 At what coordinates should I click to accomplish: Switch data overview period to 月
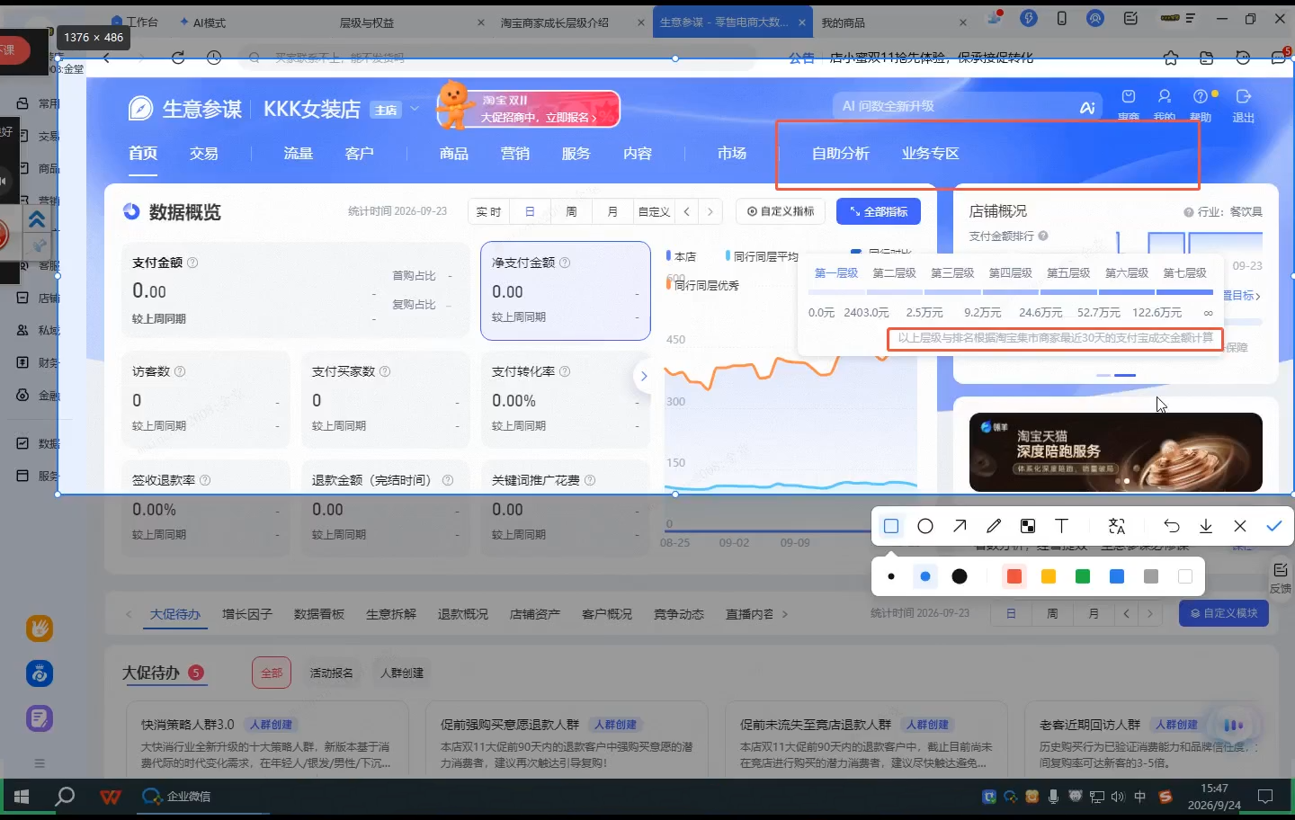click(x=612, y=211)
